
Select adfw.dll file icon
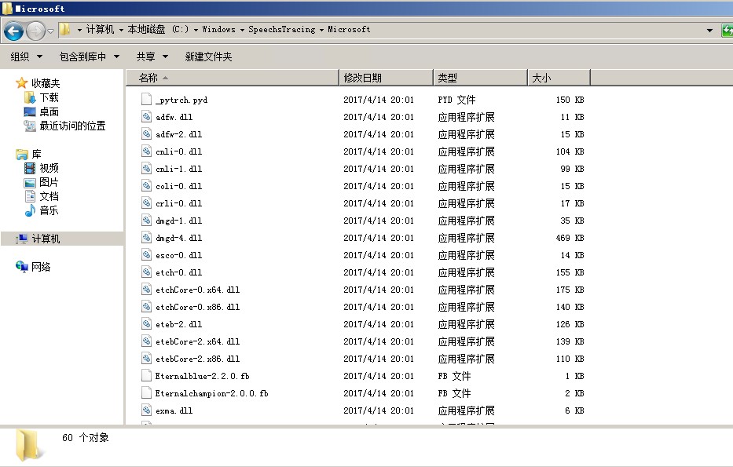[147, 117]
